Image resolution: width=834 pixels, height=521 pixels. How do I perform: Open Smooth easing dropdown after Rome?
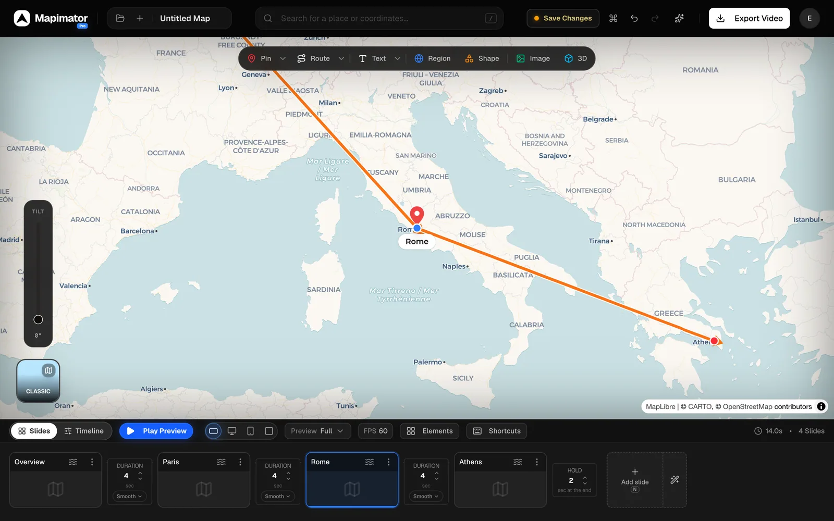point(426,497)
